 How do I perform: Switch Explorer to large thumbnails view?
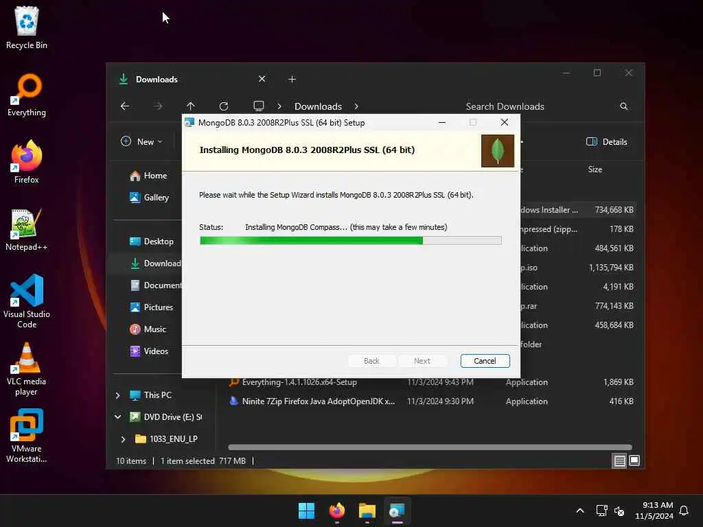634,460
